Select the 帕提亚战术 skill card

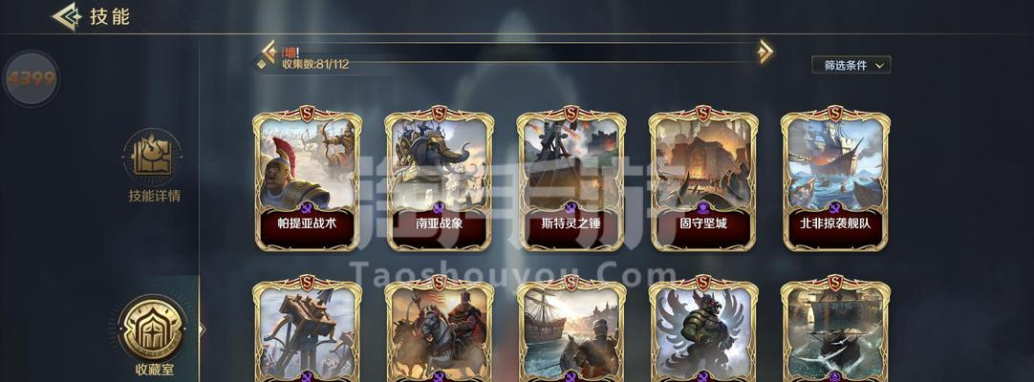[x=308, y=180]
